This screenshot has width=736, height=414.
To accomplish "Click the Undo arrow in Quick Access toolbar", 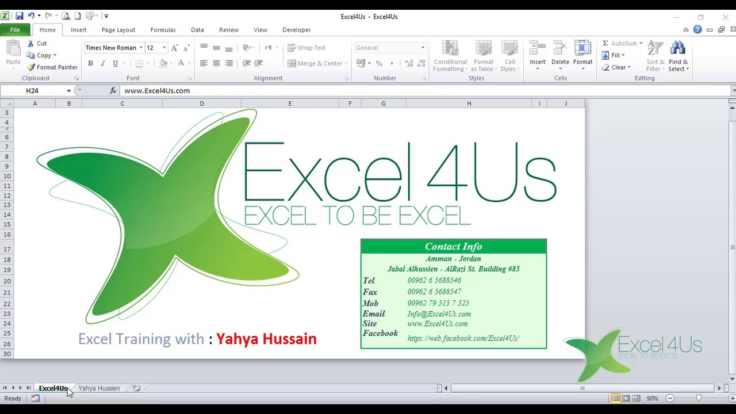I will tap(30, 16).
